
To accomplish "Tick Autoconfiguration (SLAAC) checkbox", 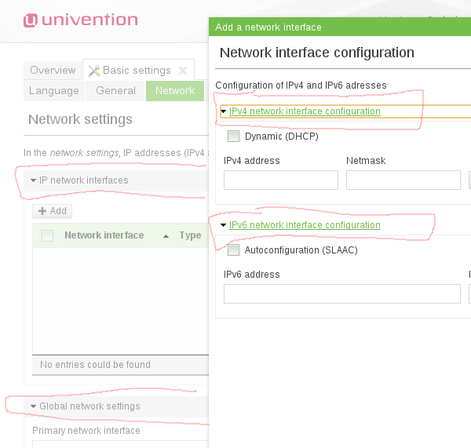I will [x=233, y=250].
